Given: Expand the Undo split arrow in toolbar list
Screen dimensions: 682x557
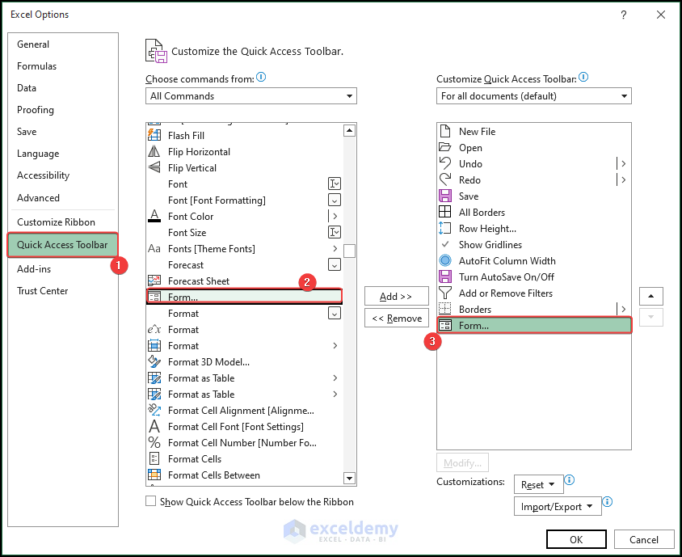Looking at the screenshot, I should pyautogui.click(x=623, y=163).
